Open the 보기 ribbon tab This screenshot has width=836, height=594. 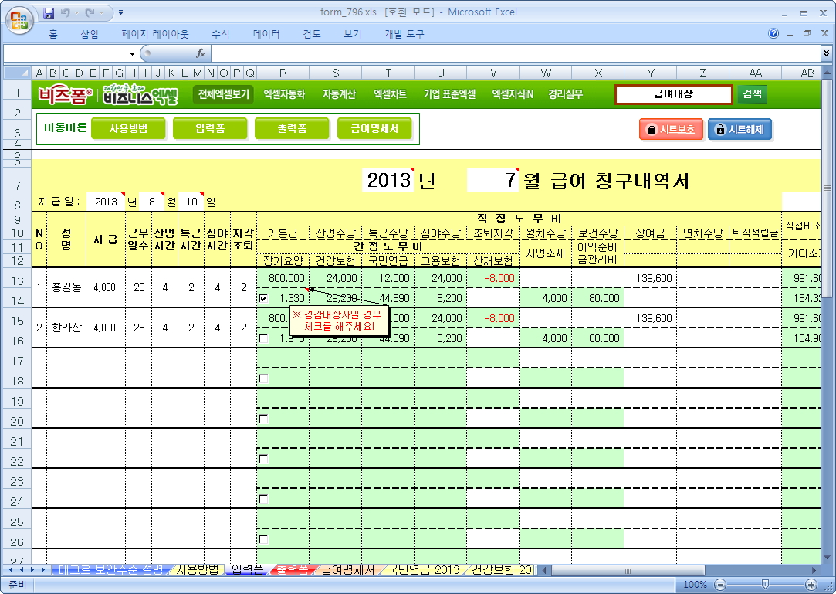coord(353,34)
